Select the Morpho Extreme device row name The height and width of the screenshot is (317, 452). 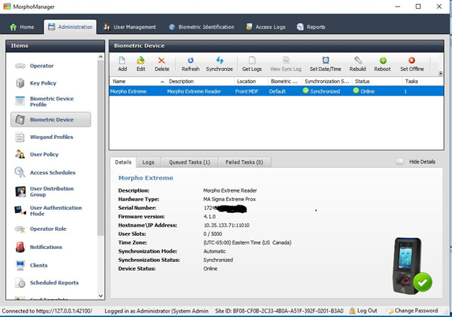(x=128, y=92)
